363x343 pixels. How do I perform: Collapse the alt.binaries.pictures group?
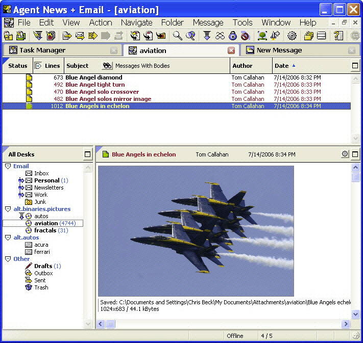click(8, 209)
